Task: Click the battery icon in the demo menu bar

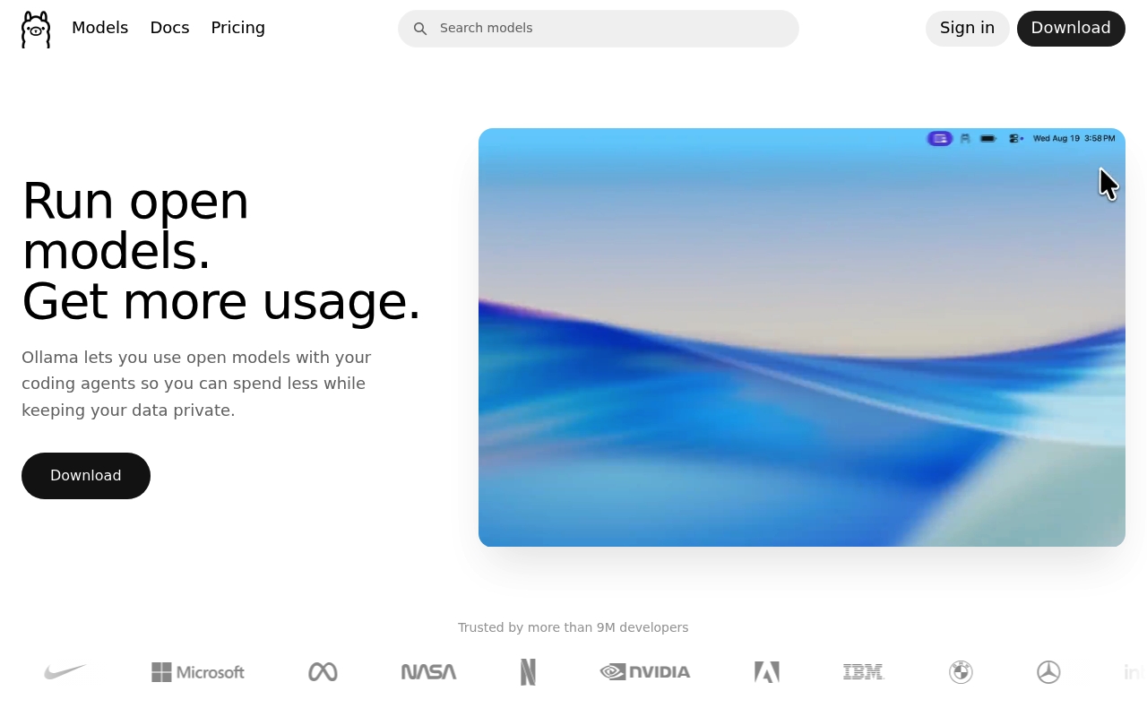Action: (x=988, y=138)
